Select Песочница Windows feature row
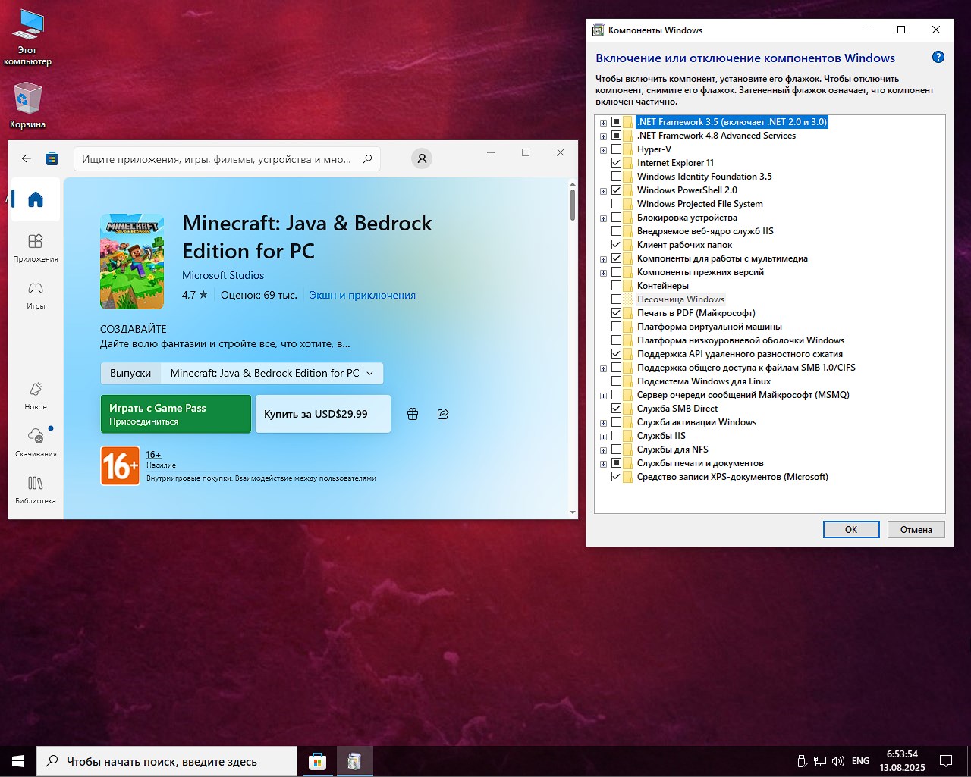971x777 pixels. point(680,299)
